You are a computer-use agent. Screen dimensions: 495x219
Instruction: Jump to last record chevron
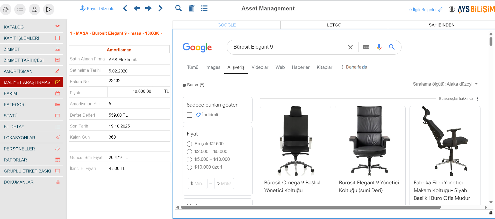160,8
